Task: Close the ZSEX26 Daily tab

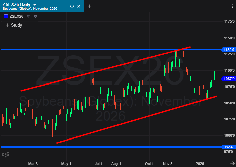Action: point(79,6)
